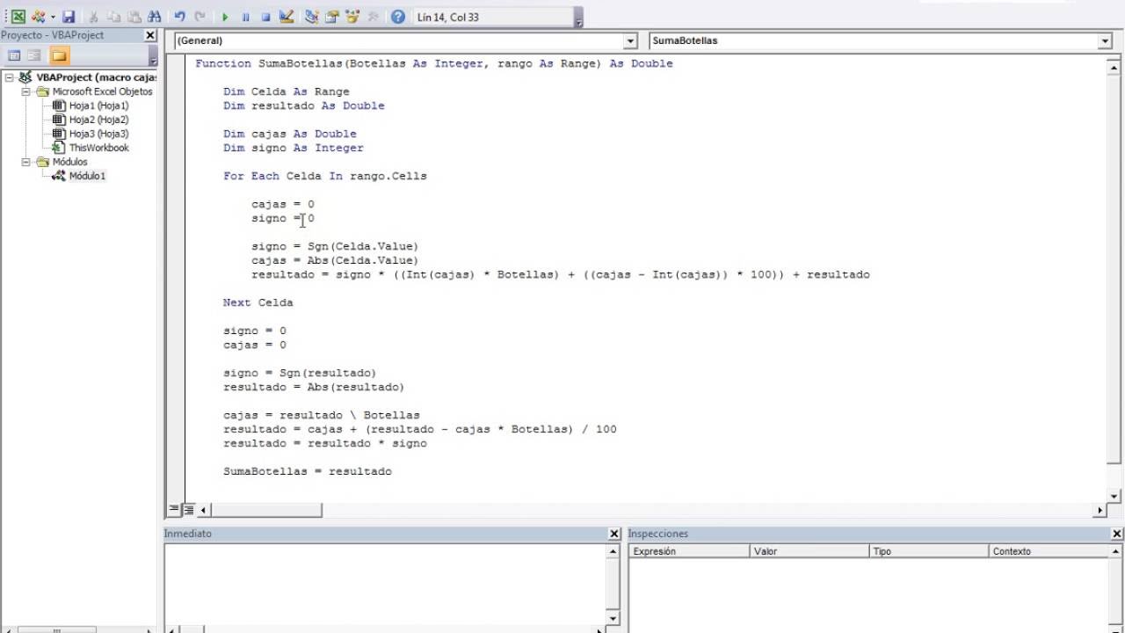1125x633 pixels.
Task: Click code window horizontal scroll right arrow
Action: (1100, 510)
